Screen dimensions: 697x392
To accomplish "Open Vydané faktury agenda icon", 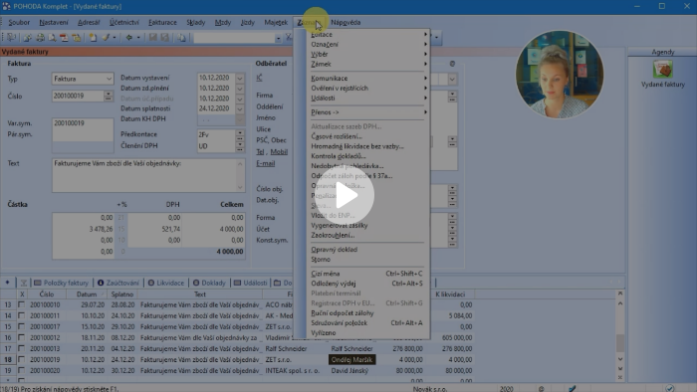I will click(x=663, y=70).
